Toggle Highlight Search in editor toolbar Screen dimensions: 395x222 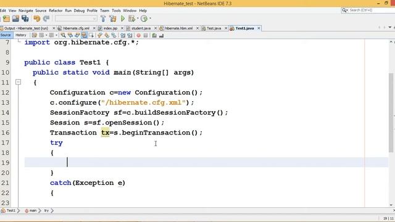click(x=84, y=35)
